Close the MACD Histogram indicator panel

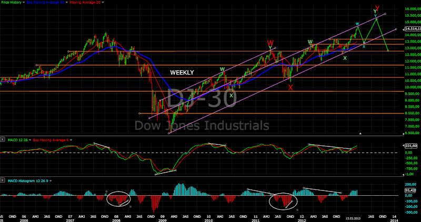pyautogui.click(x=3, y=181)
